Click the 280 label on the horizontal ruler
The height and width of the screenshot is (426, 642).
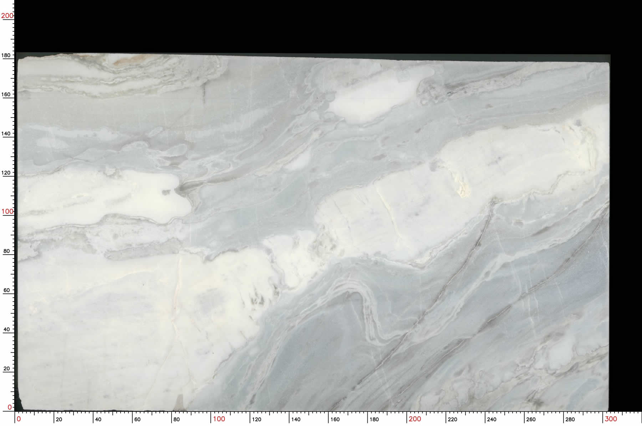click(570, 420)
